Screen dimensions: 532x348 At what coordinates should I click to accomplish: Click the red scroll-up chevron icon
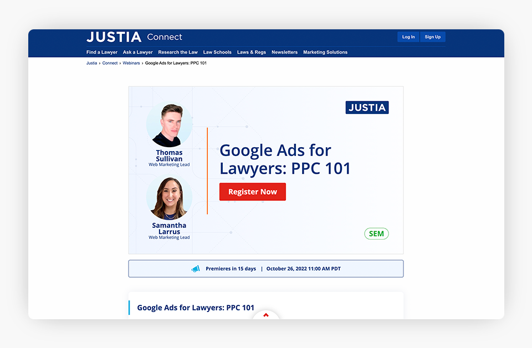[266, 315]
